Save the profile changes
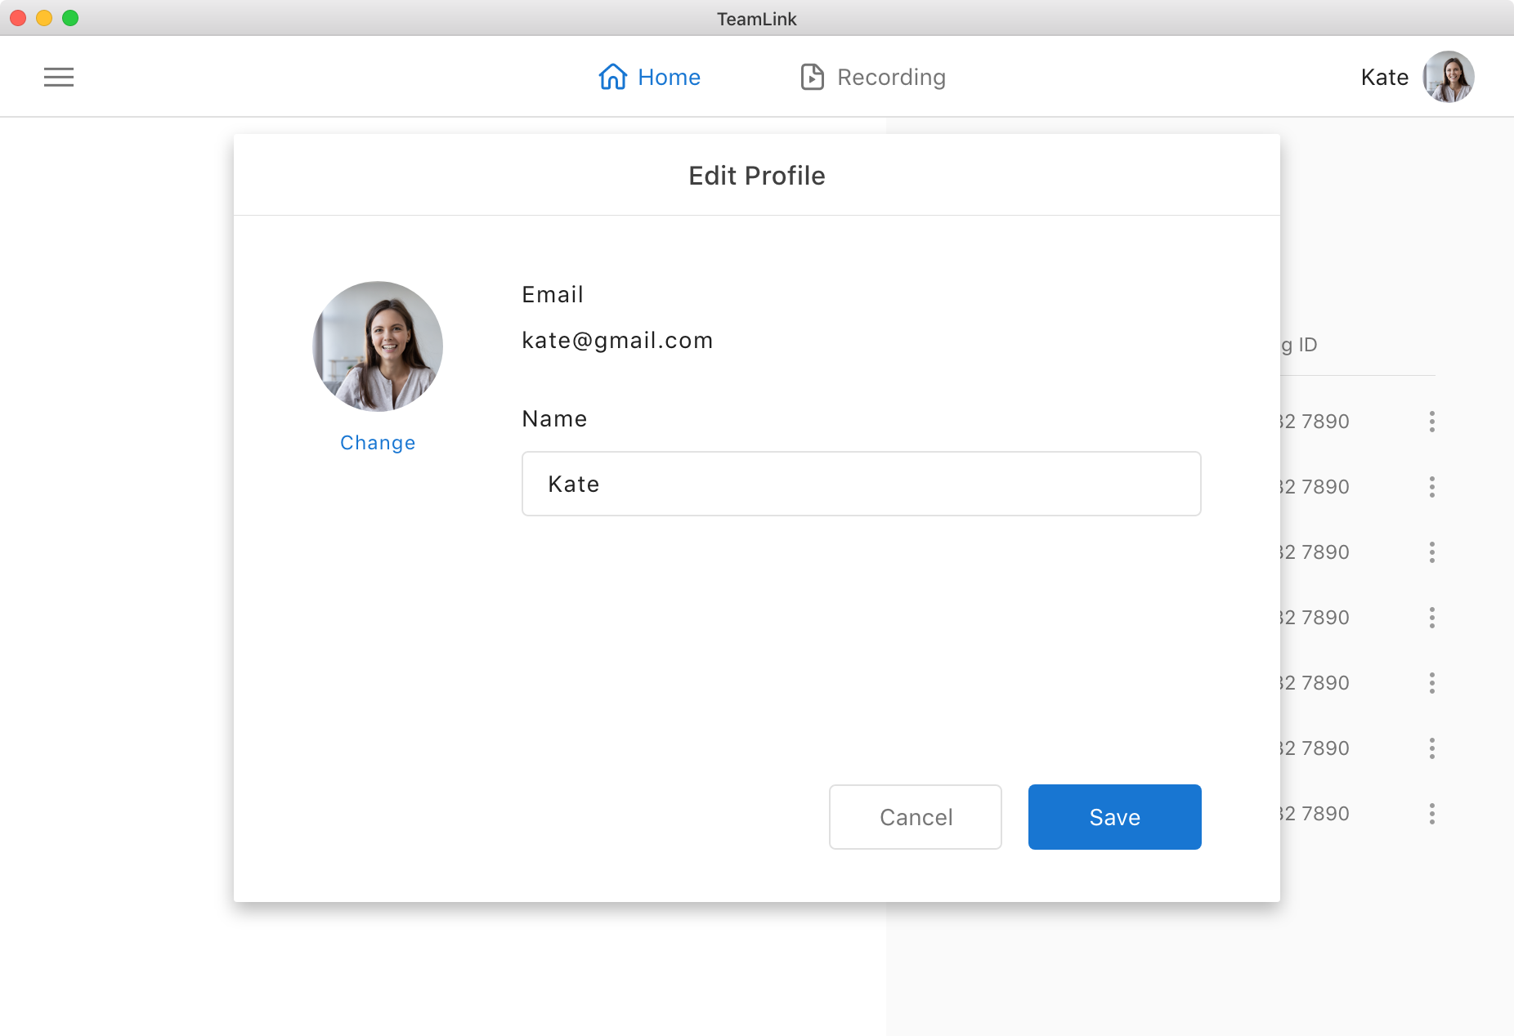Viewport: 1514px width, 1036px height. 1114,817
